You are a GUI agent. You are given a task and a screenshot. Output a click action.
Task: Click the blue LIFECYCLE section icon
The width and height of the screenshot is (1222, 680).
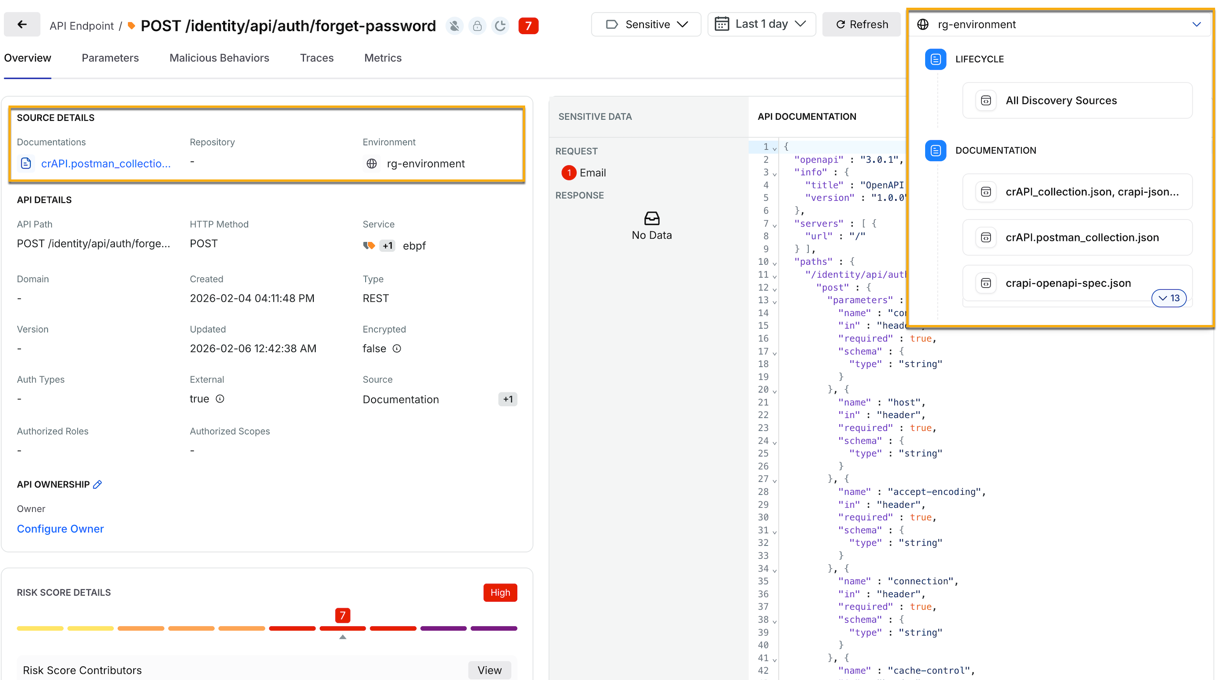pyautogui.click(x=936, y=59)
